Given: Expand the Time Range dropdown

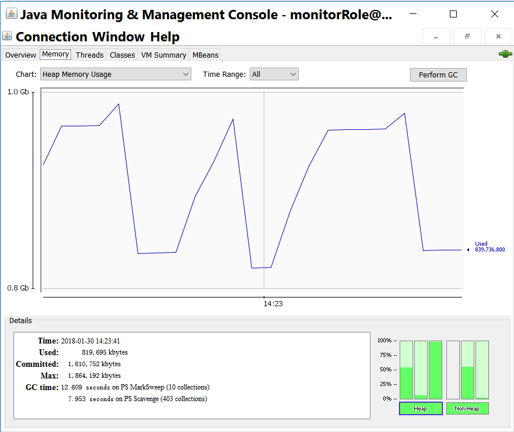Looking at the screenshot, I should pyautogui.click(x=274, y=75).
